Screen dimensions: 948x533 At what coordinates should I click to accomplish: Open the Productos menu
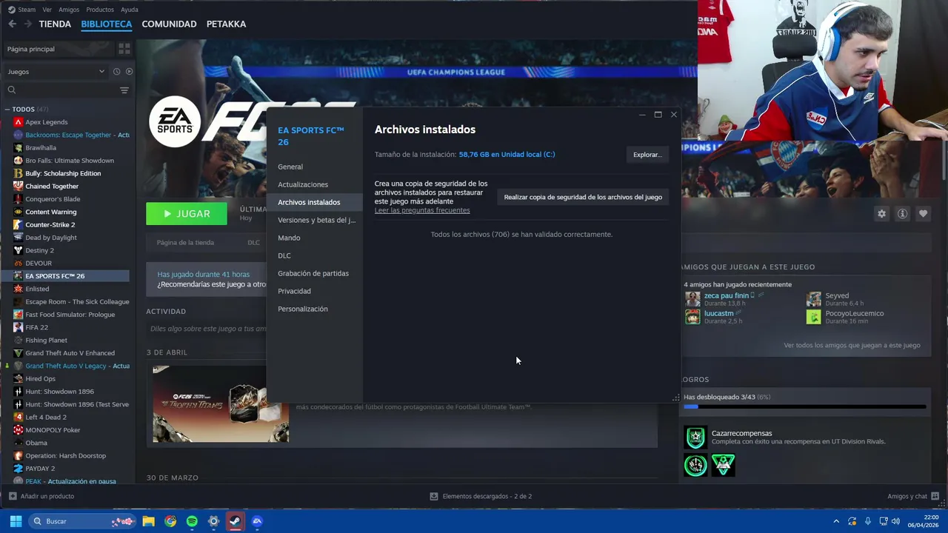point(100,10)
